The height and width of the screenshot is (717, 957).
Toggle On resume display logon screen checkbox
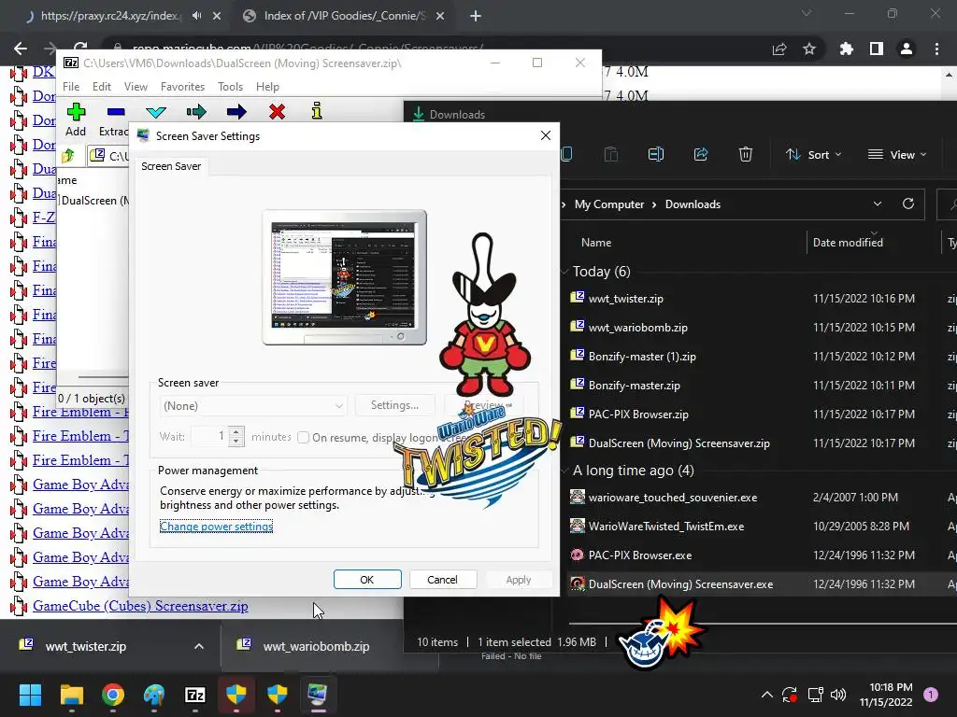[x=303, y=437]
